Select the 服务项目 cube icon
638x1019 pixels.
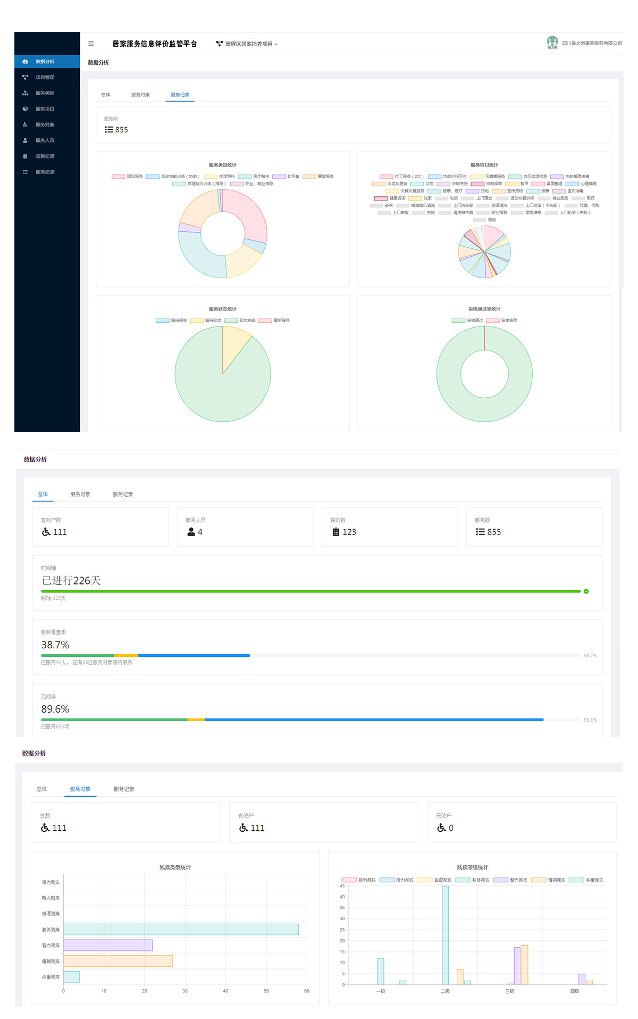coord(25,109)
